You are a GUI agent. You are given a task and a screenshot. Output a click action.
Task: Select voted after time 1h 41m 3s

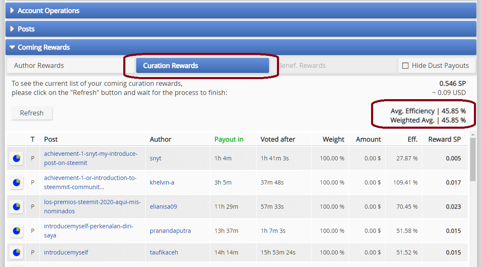point(275,158)
